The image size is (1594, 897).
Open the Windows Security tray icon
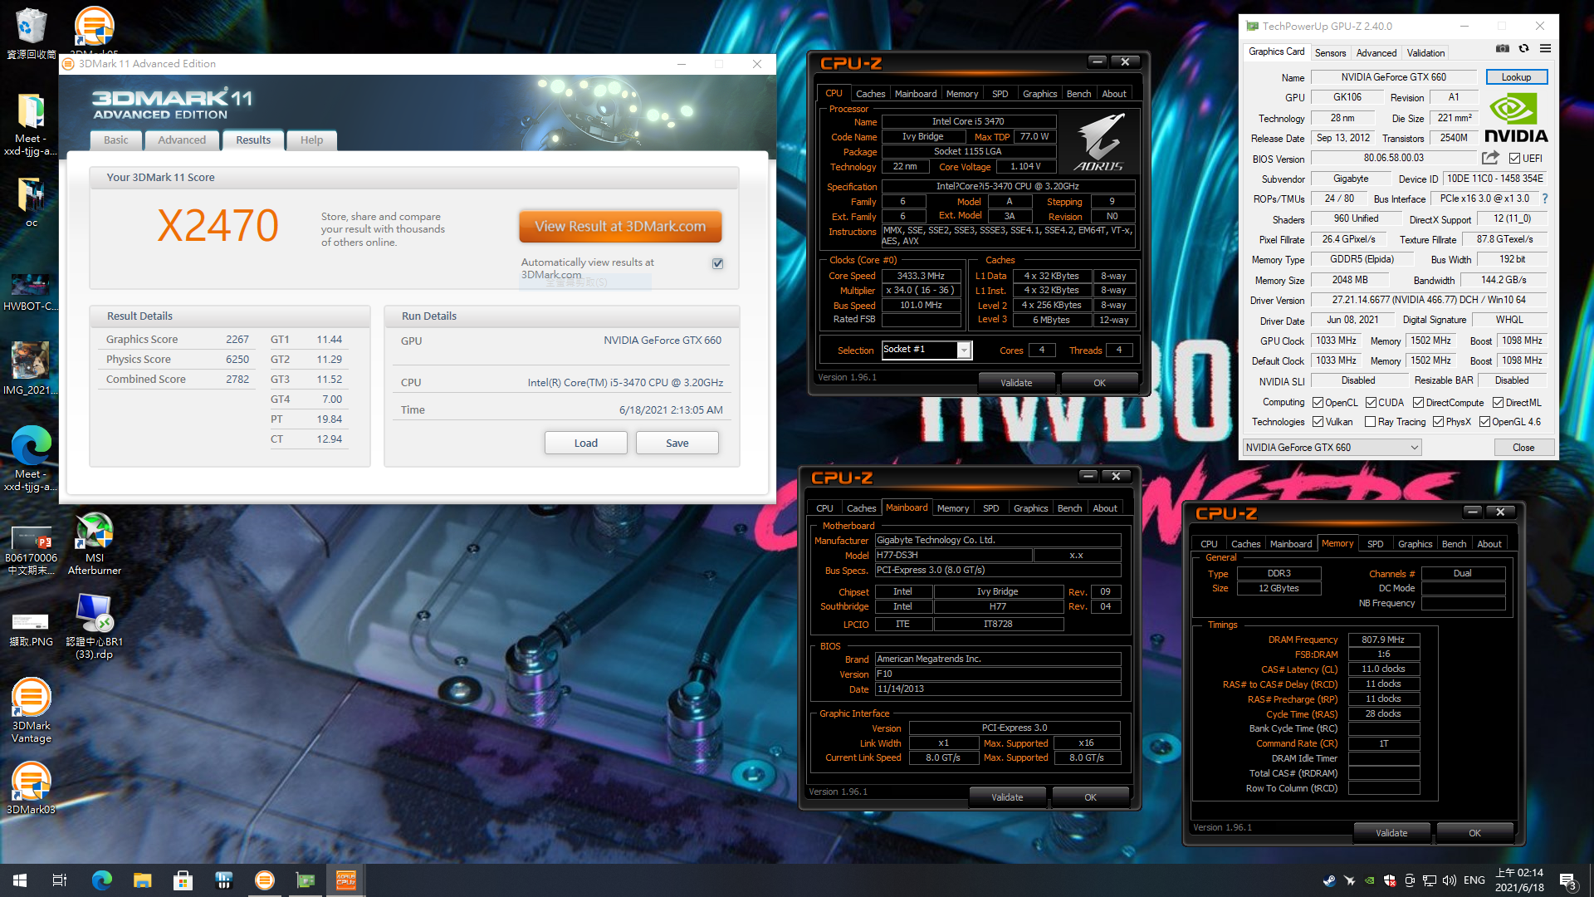tap(1389, 880)
